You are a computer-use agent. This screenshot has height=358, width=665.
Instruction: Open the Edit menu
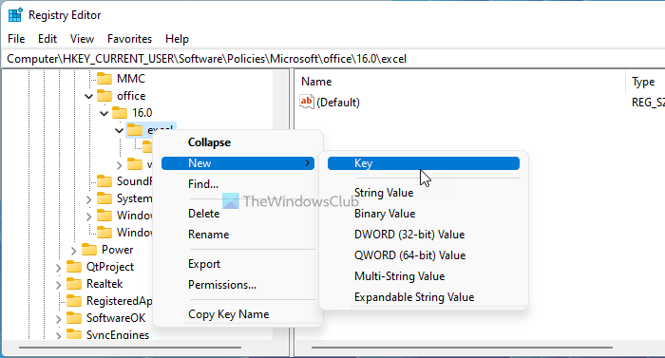47,39
